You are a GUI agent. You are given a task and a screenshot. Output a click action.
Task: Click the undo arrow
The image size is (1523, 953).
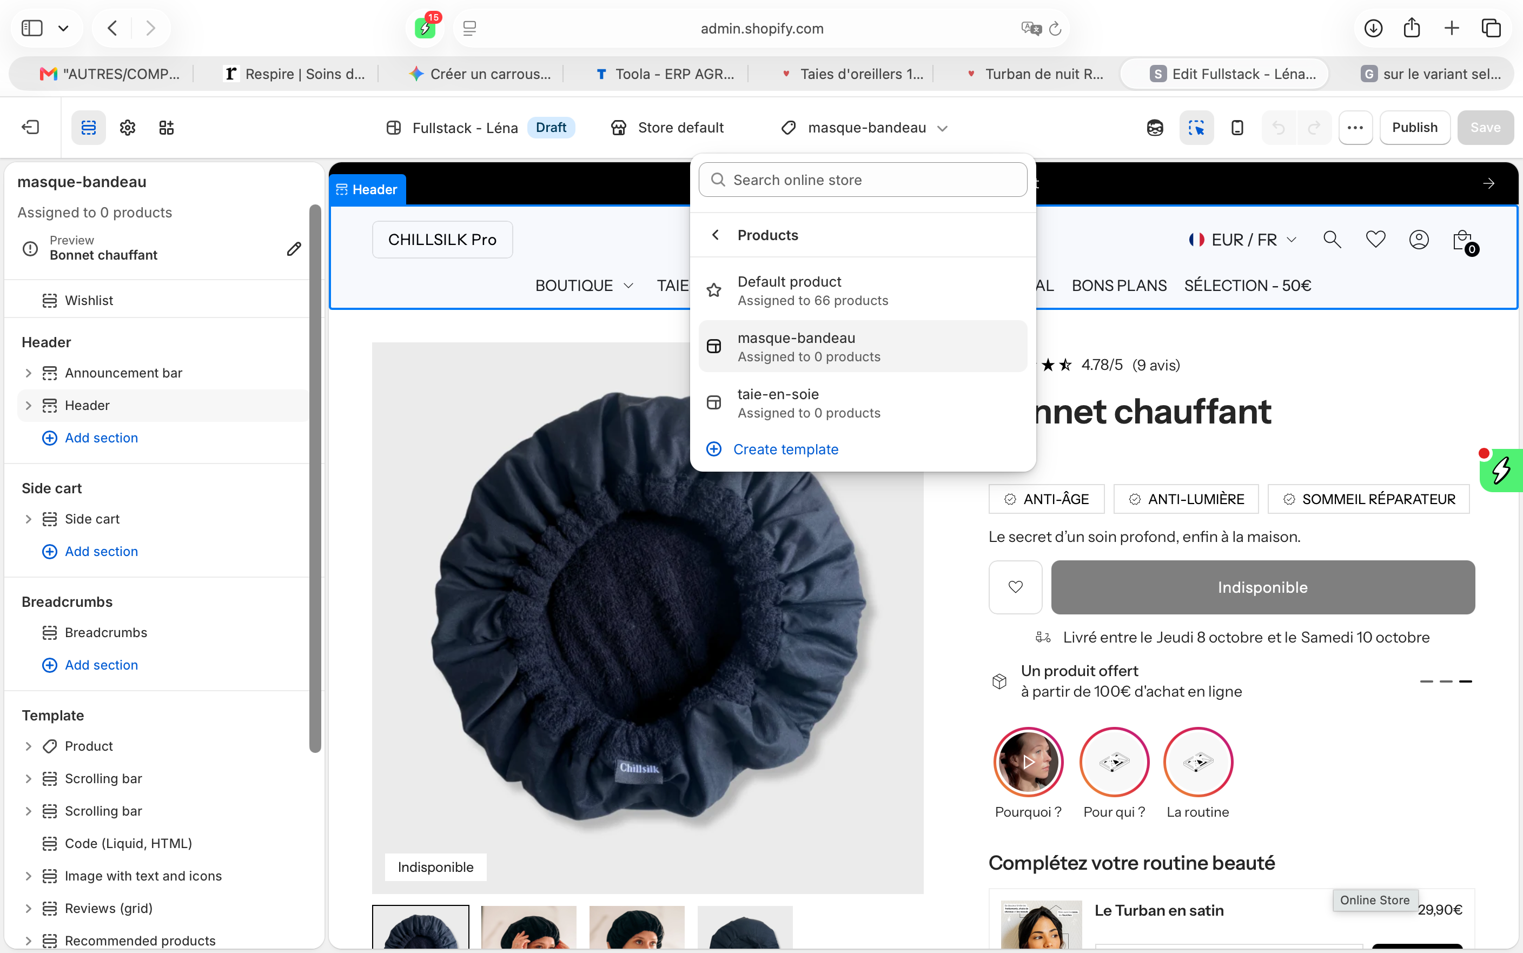(x=1279, y=127)
